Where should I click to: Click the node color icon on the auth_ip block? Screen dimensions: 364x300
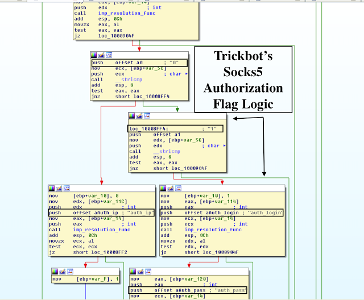coord(52,188)
